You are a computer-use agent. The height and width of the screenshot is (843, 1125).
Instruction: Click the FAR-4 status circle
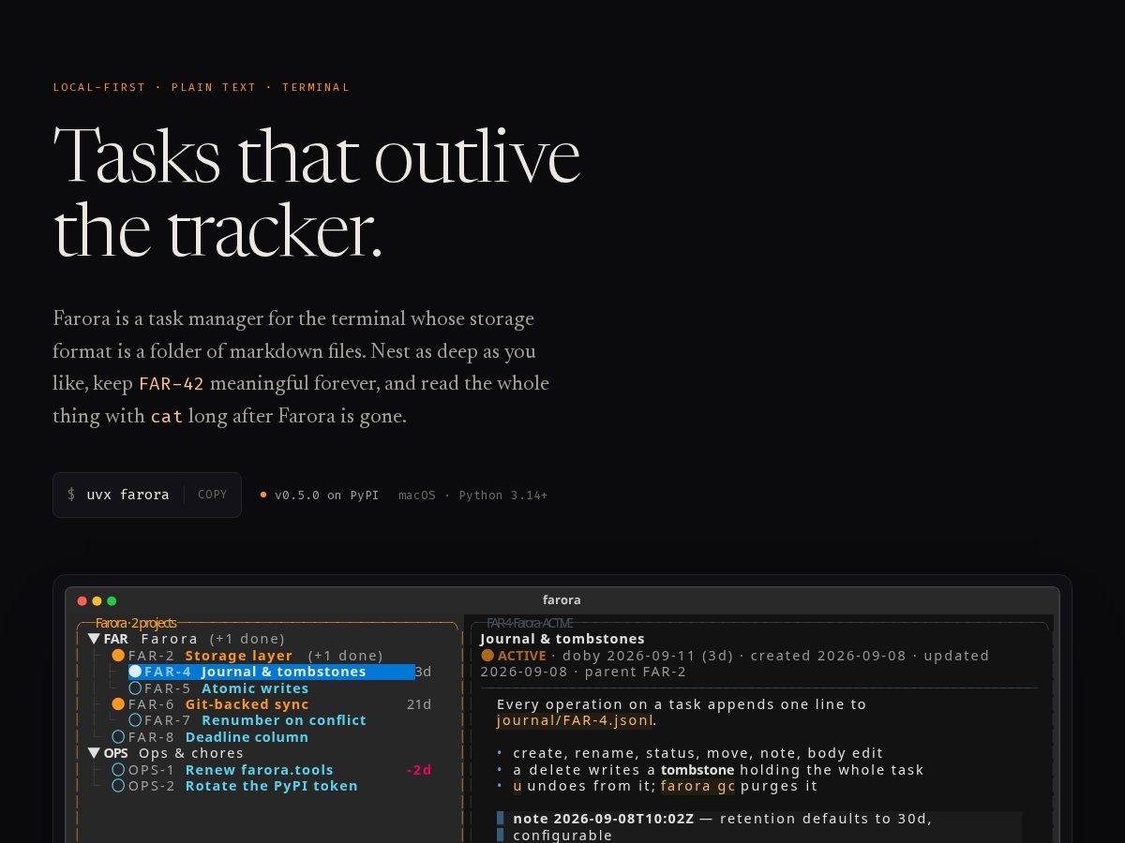click(135, 672)
